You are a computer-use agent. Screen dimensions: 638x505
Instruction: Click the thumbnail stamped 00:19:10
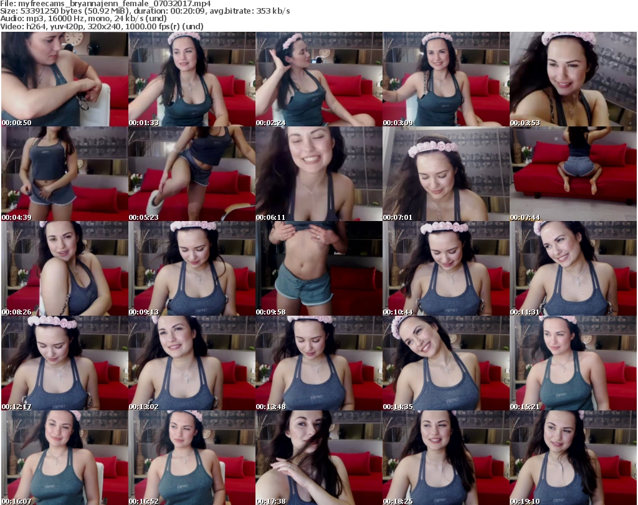tap(573, 458)
